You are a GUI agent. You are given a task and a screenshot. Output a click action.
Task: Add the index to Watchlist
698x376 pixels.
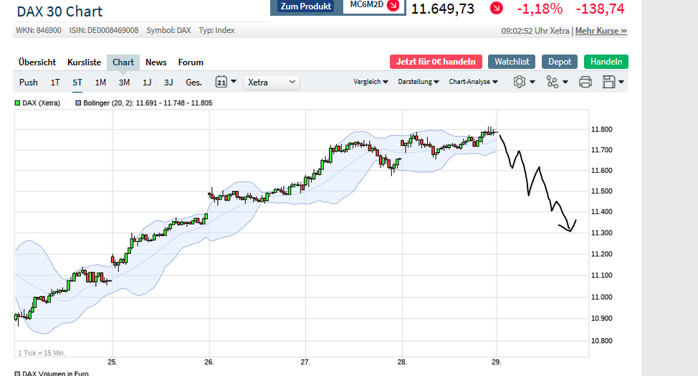tap(512, 62)
